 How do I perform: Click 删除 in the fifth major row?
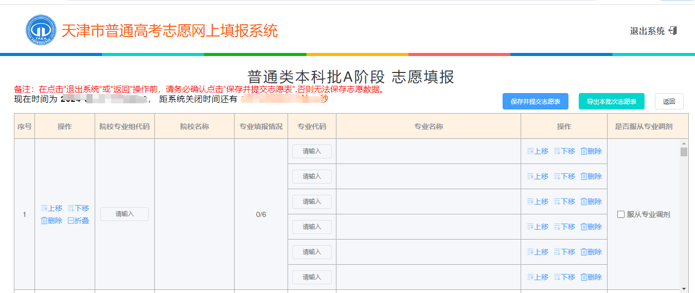click(591, 252)
